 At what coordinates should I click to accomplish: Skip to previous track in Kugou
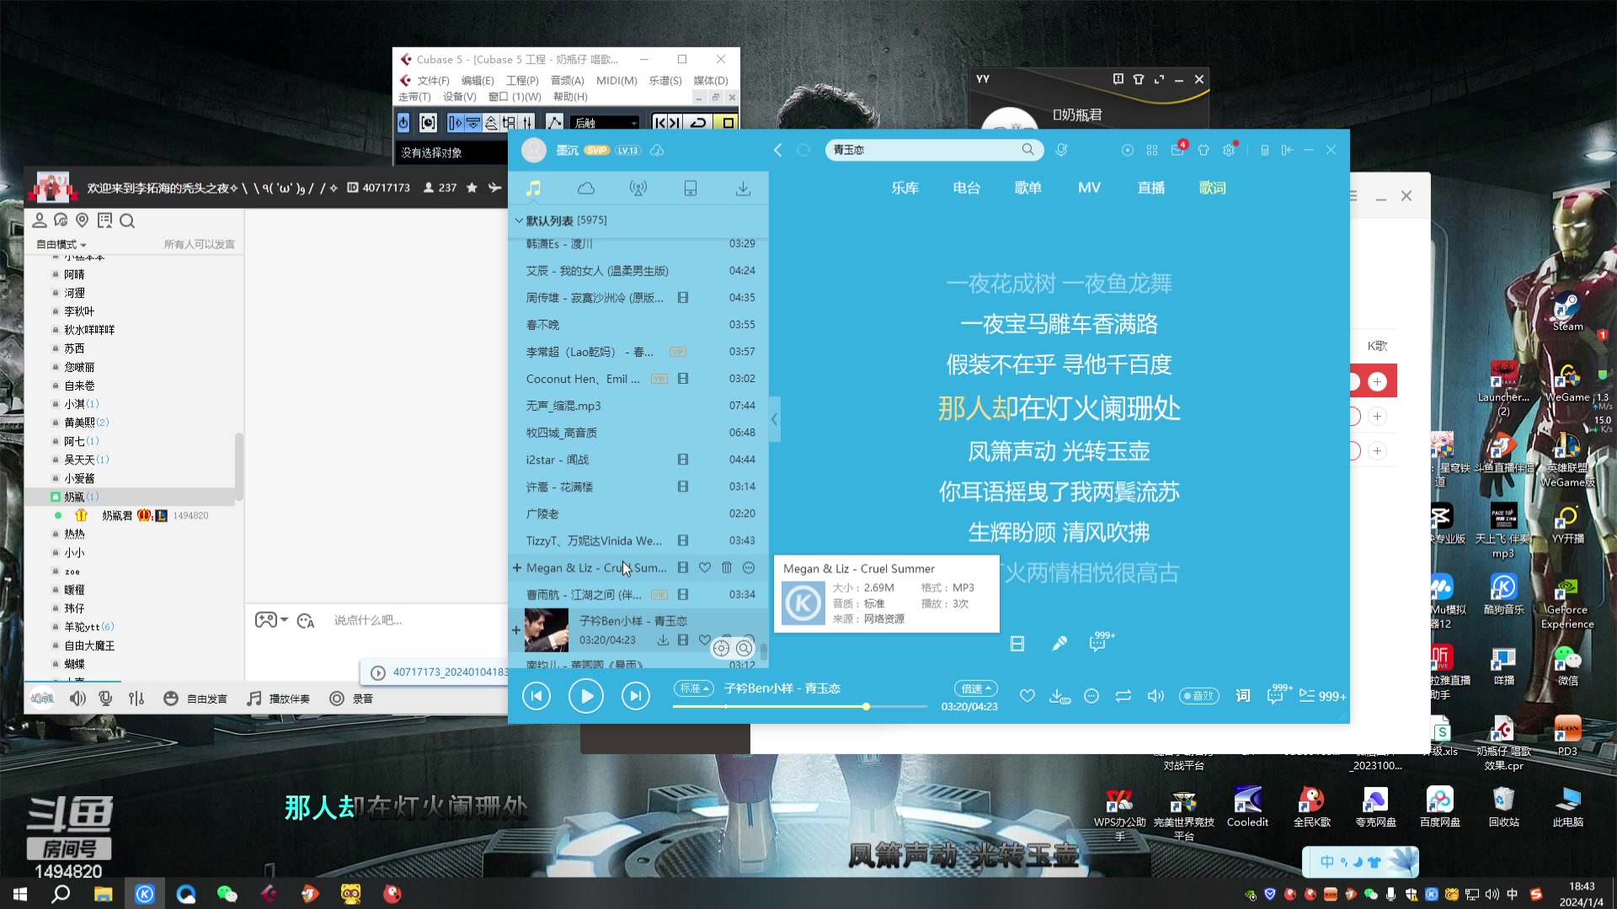coord(536,696)
